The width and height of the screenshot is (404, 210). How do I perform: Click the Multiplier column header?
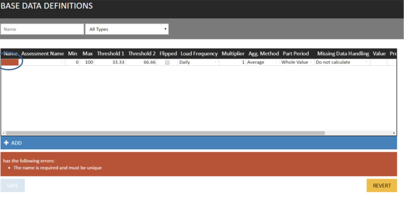[x=232, y=54]
